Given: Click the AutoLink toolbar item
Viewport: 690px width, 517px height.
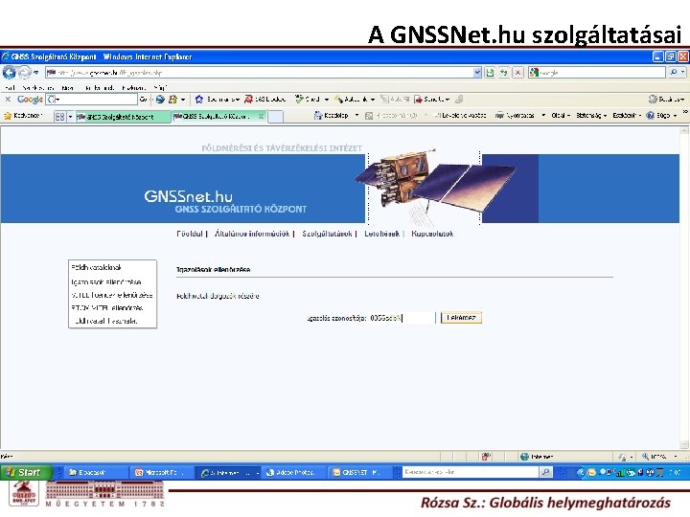Looking at the screenshot, I should (x=355, y=100).
